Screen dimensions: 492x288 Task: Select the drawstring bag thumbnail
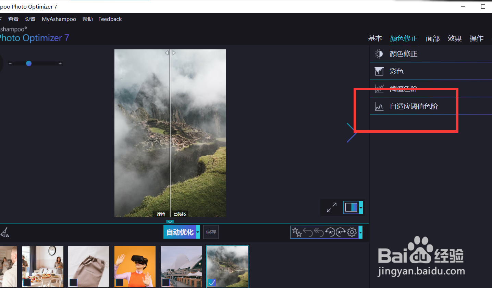coord(89,266)
